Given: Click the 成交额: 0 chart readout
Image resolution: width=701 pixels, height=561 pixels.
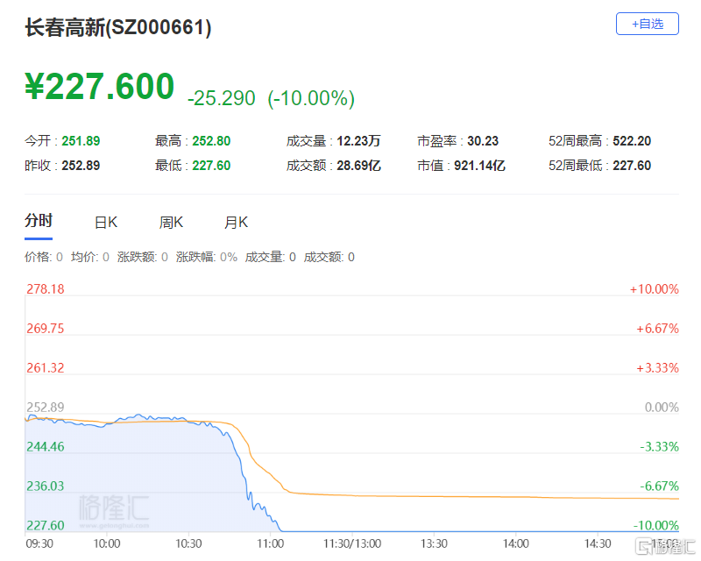Looking at the screenshot, I should [x=329, y=257].
